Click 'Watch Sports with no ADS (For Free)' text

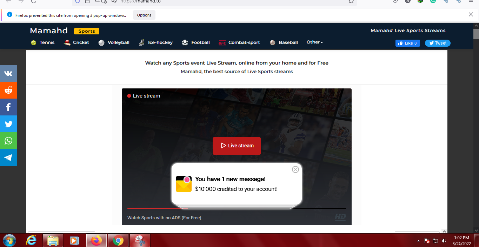pyautogui.click(x=164, y=218)
